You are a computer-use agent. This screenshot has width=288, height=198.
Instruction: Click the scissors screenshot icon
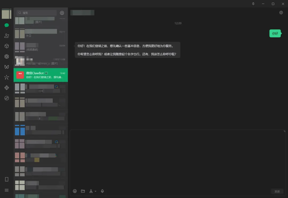[91, 191]
